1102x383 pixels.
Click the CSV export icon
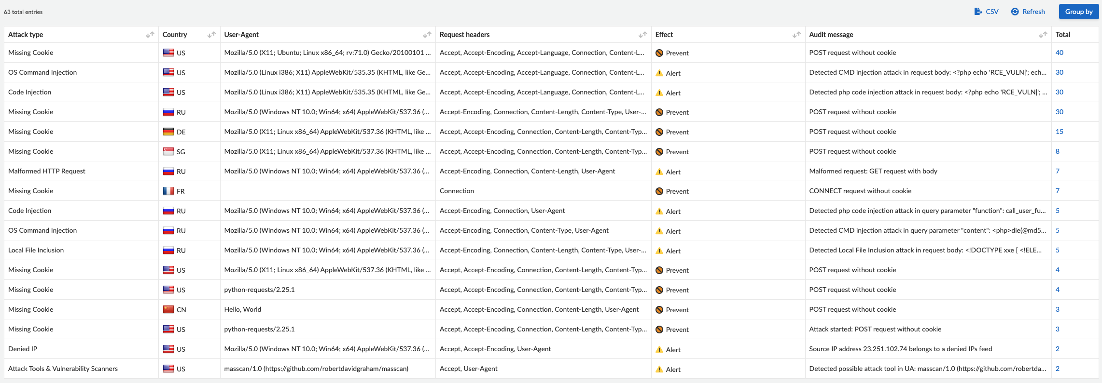click(978, 12)
